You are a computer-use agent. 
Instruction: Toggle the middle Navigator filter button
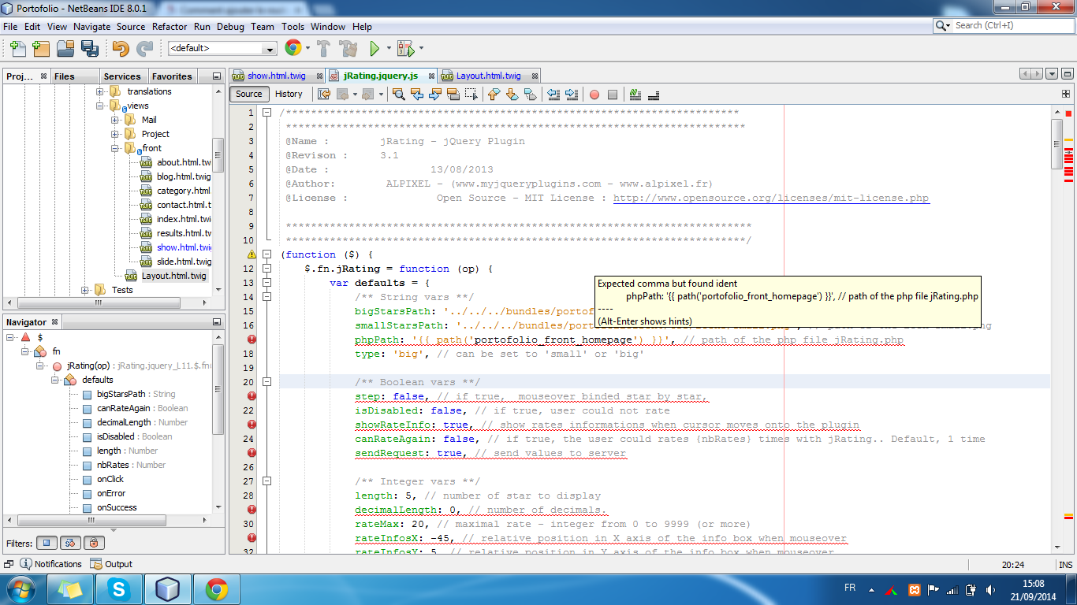tap(70, 543)
